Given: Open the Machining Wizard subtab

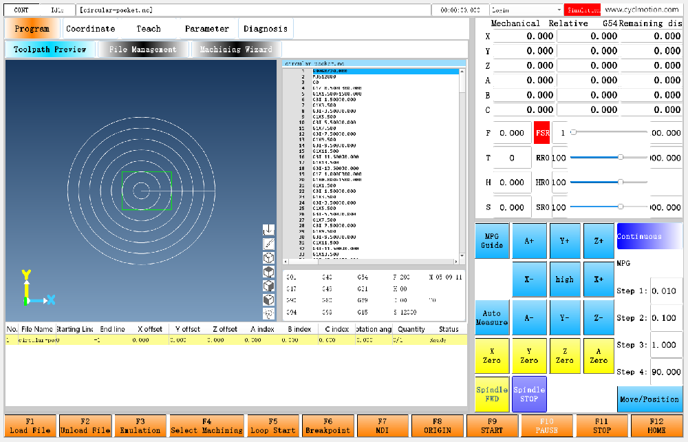Looking at the screenshot, I should coord(236,50).
